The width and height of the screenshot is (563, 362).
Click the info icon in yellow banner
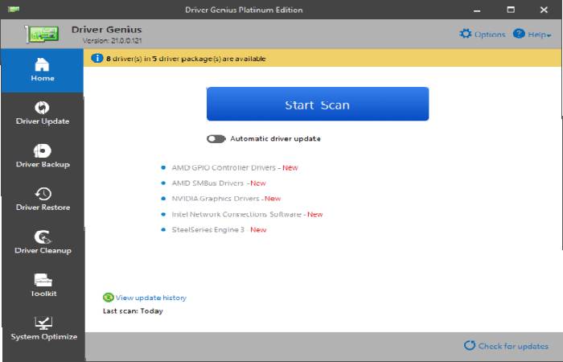pyautogui.click(x=97, y=58)
